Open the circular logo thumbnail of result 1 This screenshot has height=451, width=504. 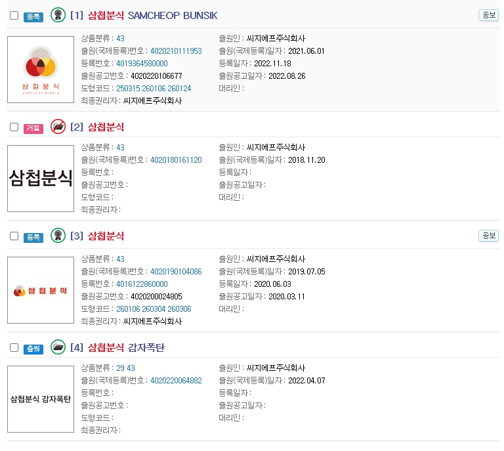click(41, 70)
